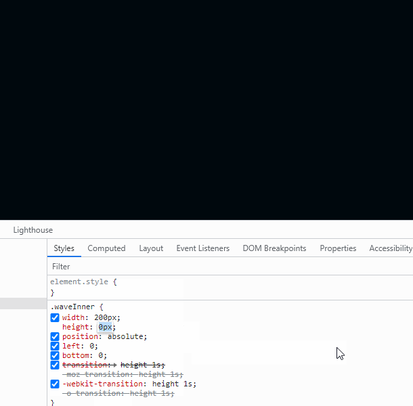Focus the Filter styles input field

click(230, 267)
